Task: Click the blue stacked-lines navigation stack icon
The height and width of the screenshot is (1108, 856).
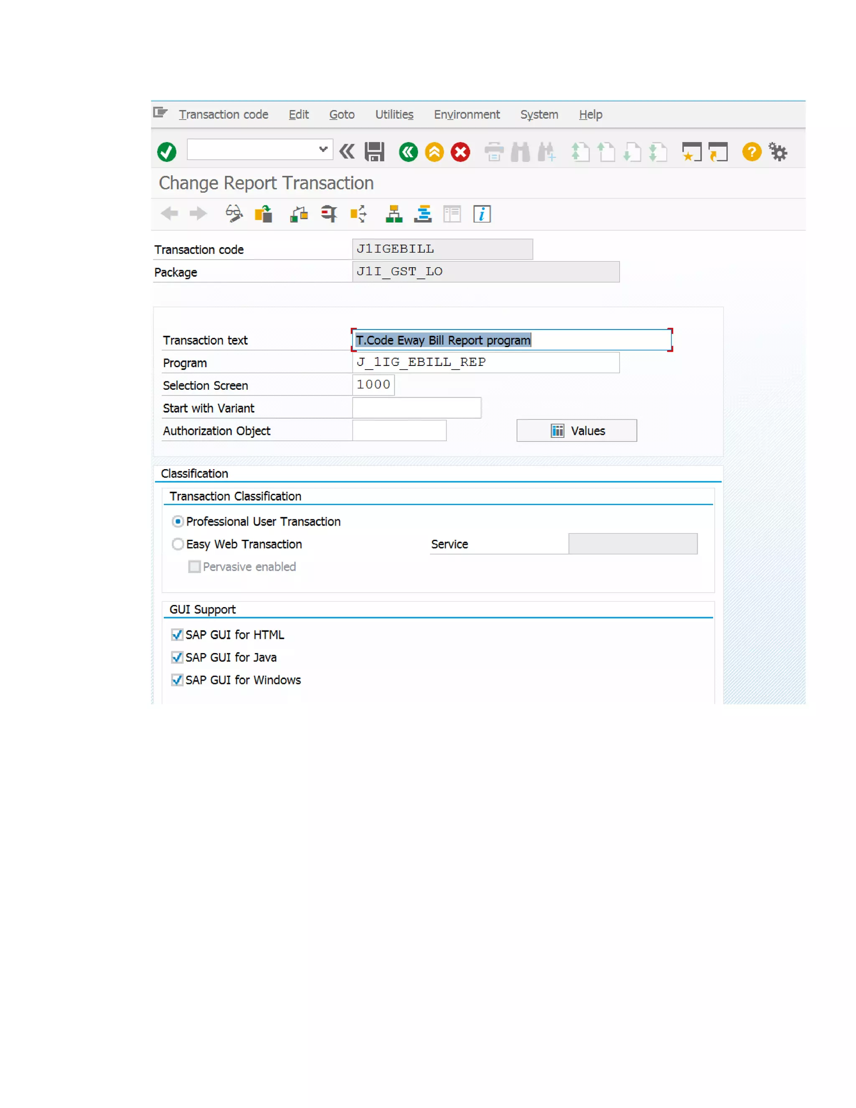Action: click(423, 214)
